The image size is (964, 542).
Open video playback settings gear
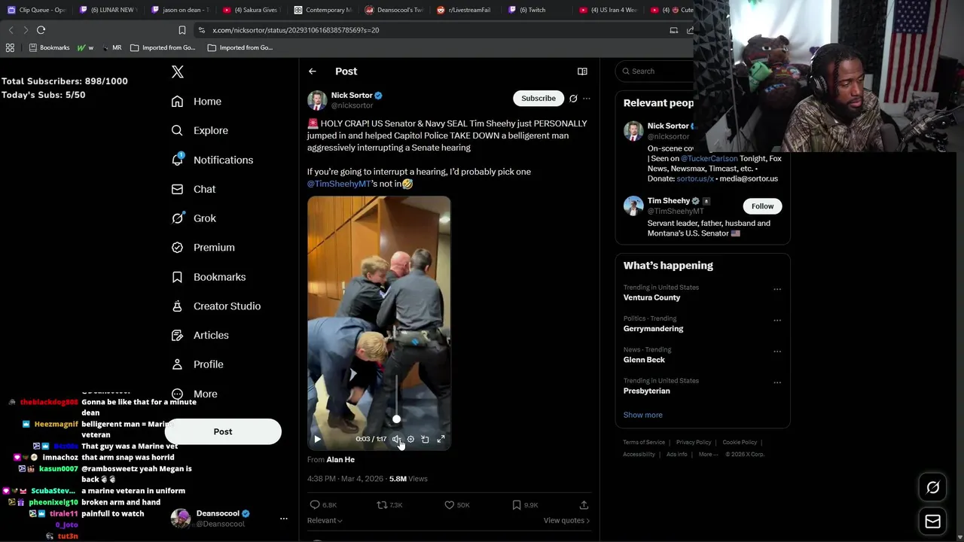410,439
